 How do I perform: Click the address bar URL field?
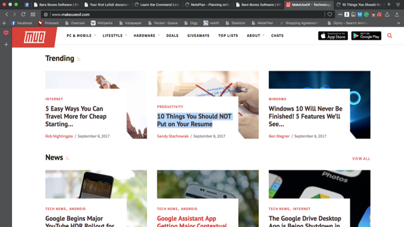pyautogui.click(x=186, y=14)
